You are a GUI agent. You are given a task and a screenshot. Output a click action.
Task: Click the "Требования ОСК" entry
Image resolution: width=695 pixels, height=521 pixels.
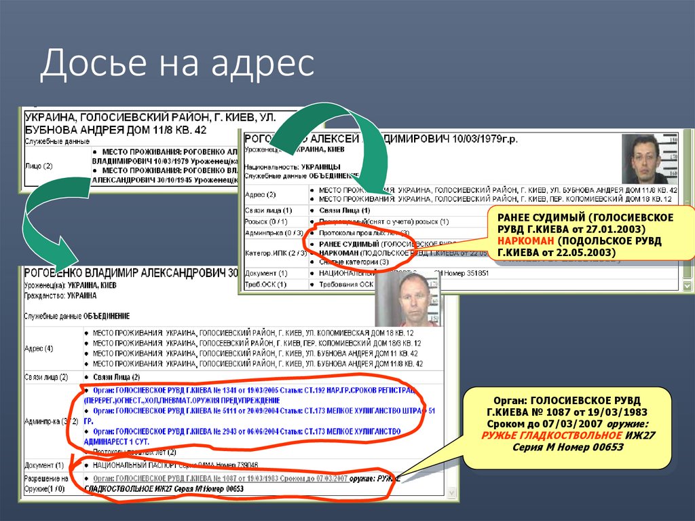(346, 285)
